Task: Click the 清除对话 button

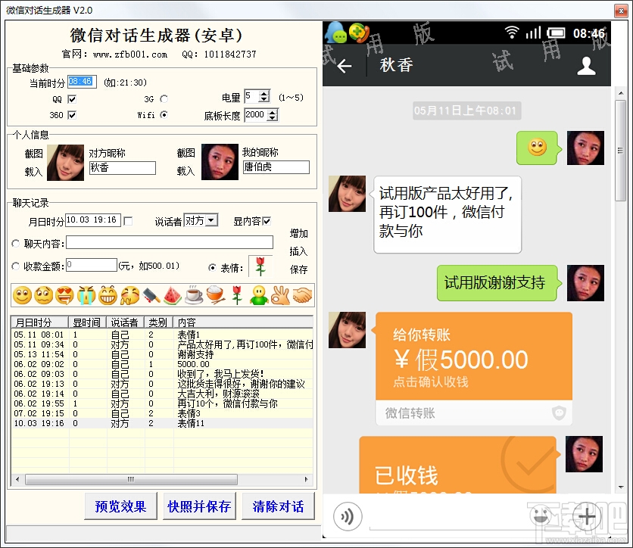Action: click(278, 506)
